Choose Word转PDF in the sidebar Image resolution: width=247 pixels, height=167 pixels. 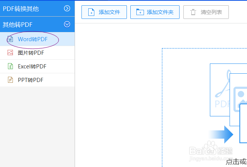coord(37,39)
